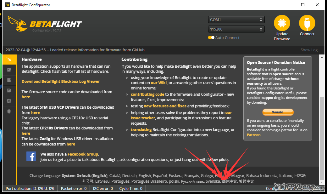This screenshot has width=327, height=194.
Task: Switch language to 한국어
Action: pos(88,181)
